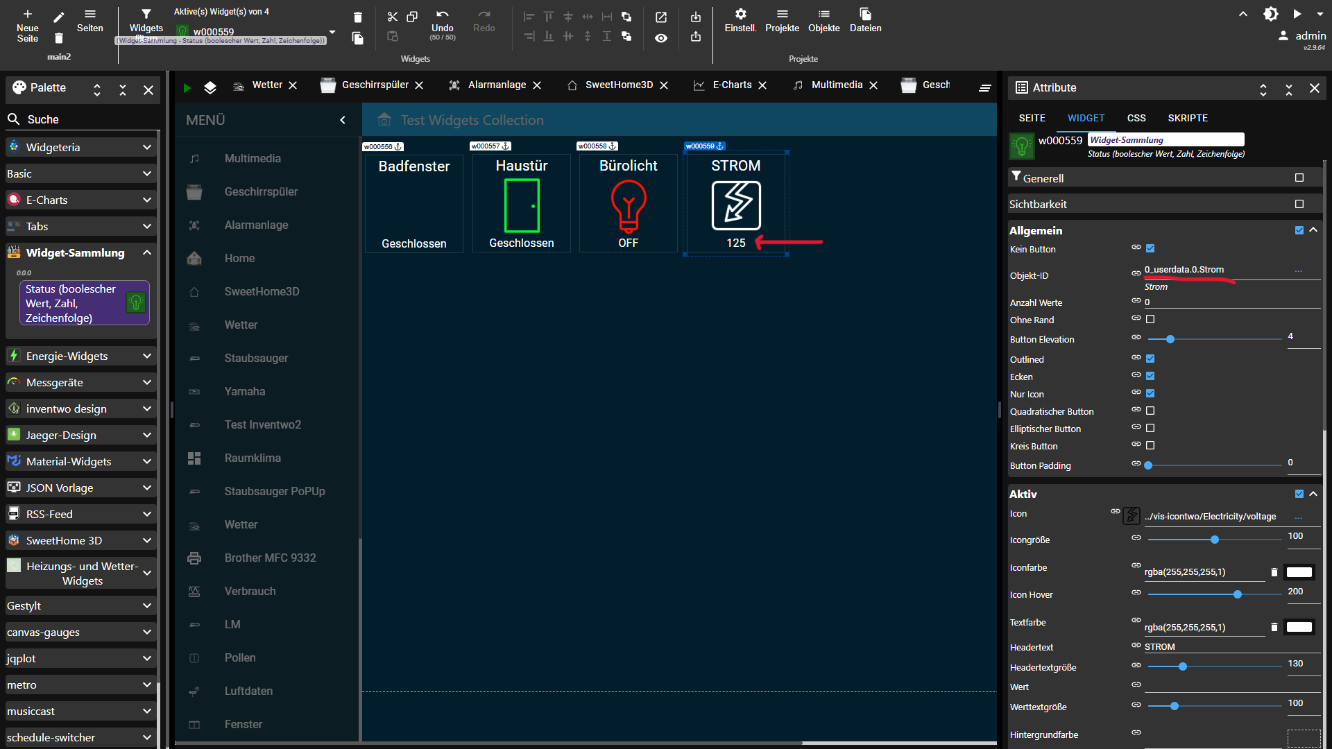Collapse the Allgemein attribute section

tap(1313, 230)
